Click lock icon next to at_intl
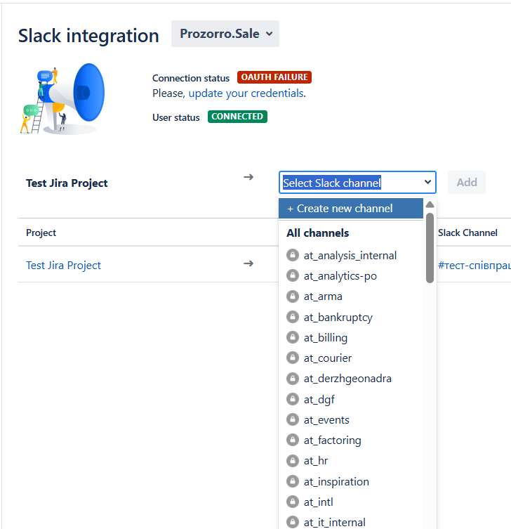Screen dimensions: 511x529 coord(293,502)
